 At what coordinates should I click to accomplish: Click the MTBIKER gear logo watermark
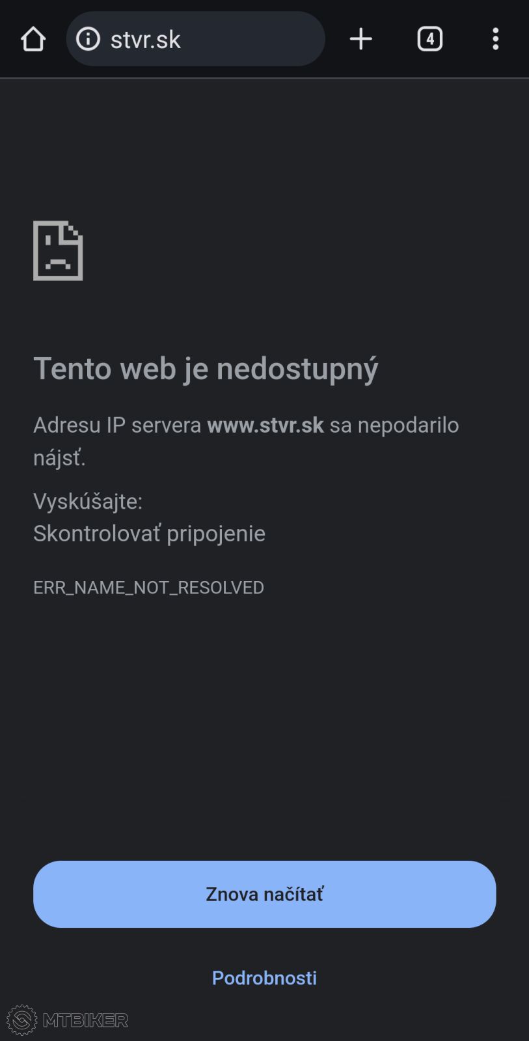click(x=21, y=1020)
